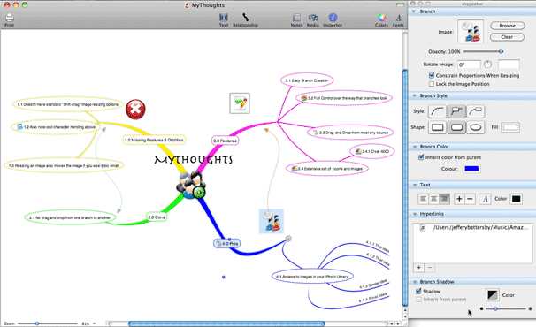This screenshot has height=327, width=536.
Task: Click the rotate image dial
Action: pos(488,64)
